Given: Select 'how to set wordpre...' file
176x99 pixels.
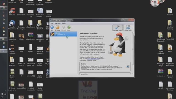Looking at the screenshot, I should (40, 50).
